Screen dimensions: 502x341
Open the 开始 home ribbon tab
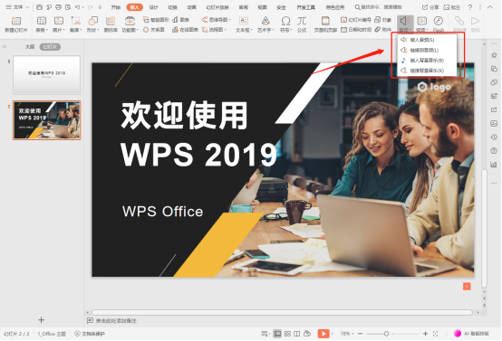click(115, 7)
